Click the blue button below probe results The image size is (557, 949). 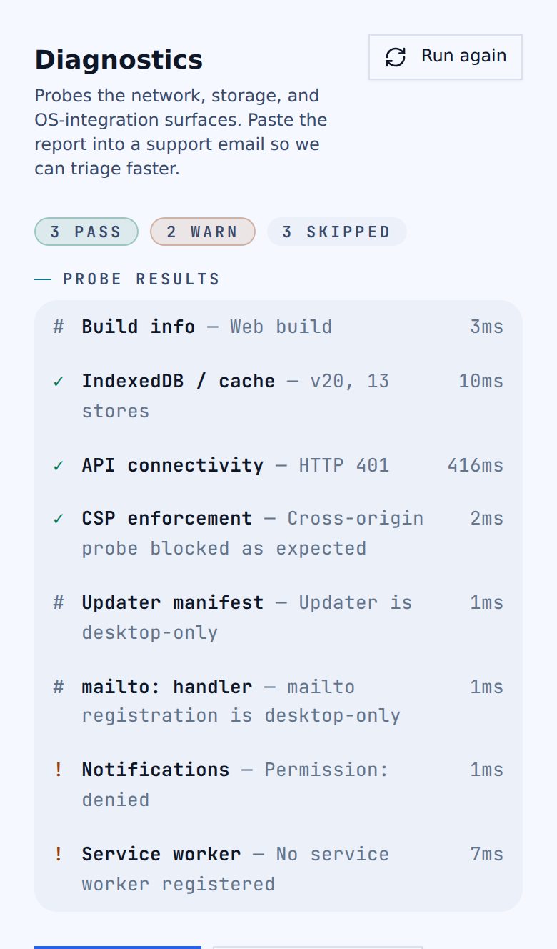pyautogui.click(x=118, y=948)
